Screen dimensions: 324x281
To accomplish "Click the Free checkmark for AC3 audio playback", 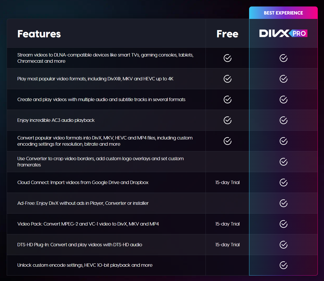I will tap(228, 120).
